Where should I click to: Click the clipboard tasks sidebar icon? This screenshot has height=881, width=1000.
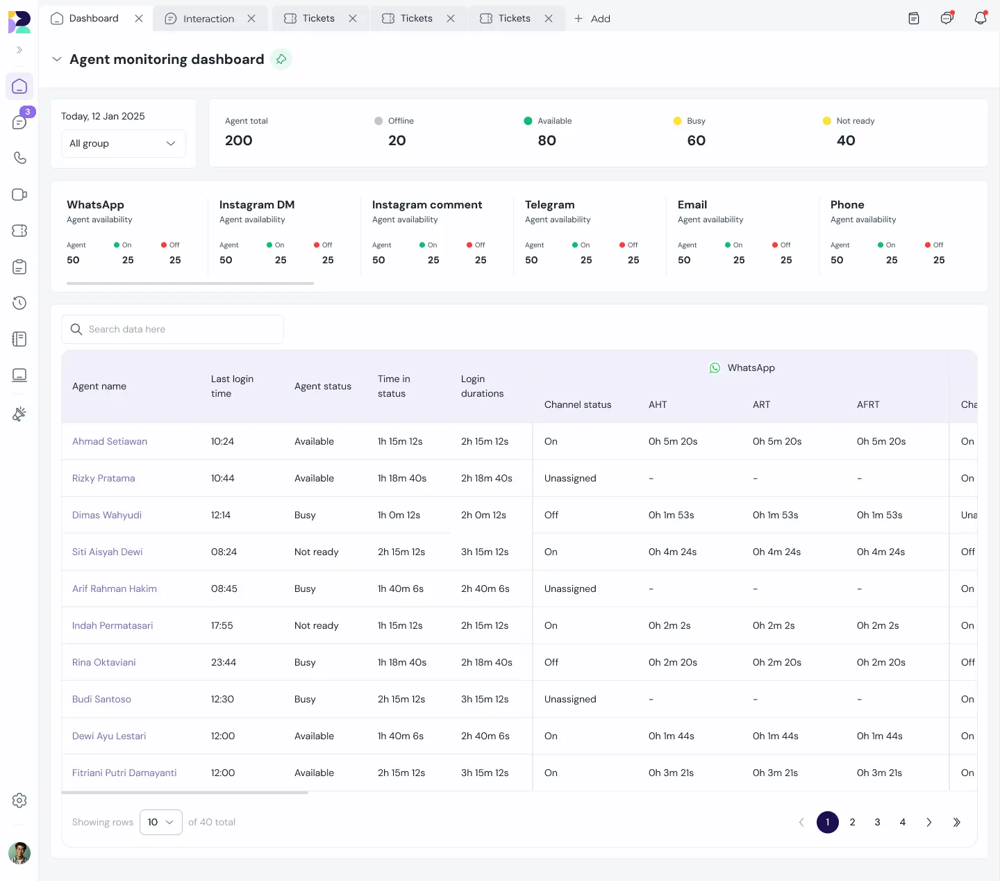coord(19,267)
